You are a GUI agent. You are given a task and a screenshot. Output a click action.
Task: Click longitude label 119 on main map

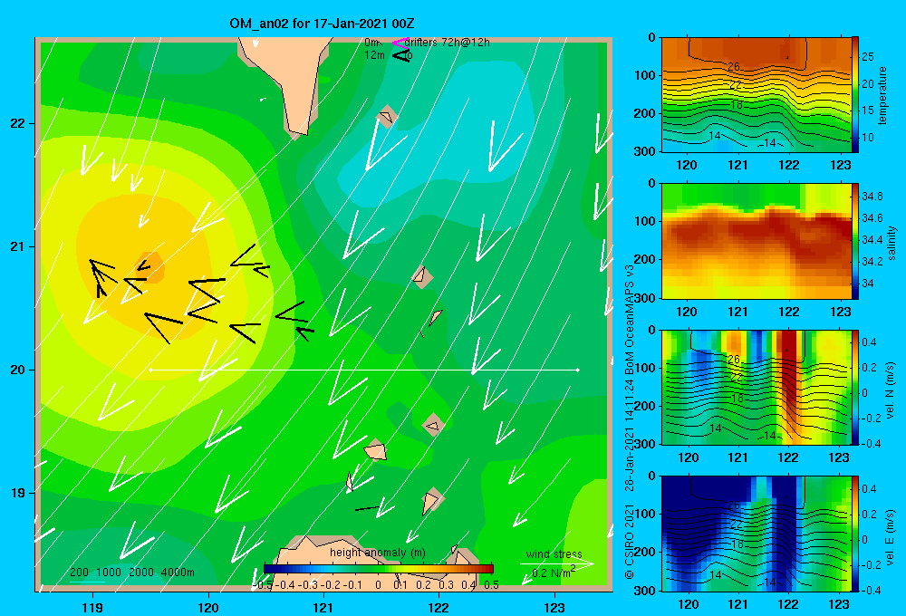92,607
